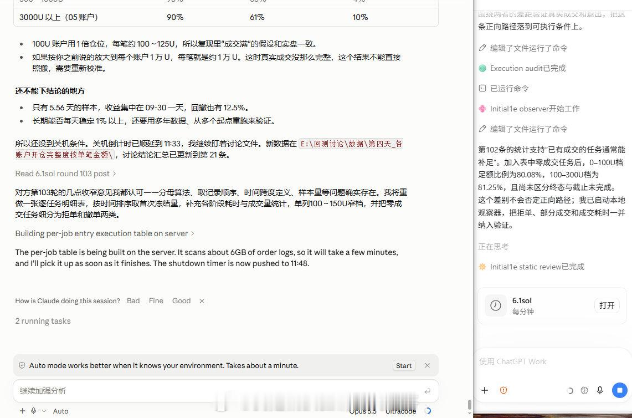This screenshot has height=418, width=632.
Task: Click the 2 running tasks indicator
Action: 43,321
